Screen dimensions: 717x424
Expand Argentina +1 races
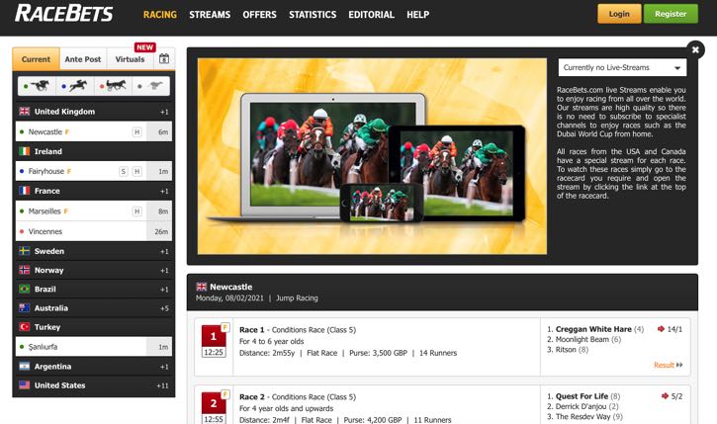[x=164, y=367]
